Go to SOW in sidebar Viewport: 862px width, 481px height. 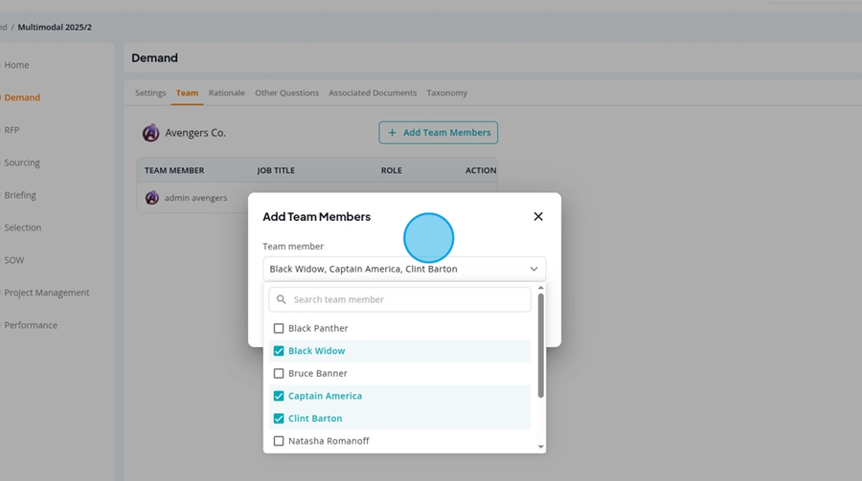(x=13, y=260)
